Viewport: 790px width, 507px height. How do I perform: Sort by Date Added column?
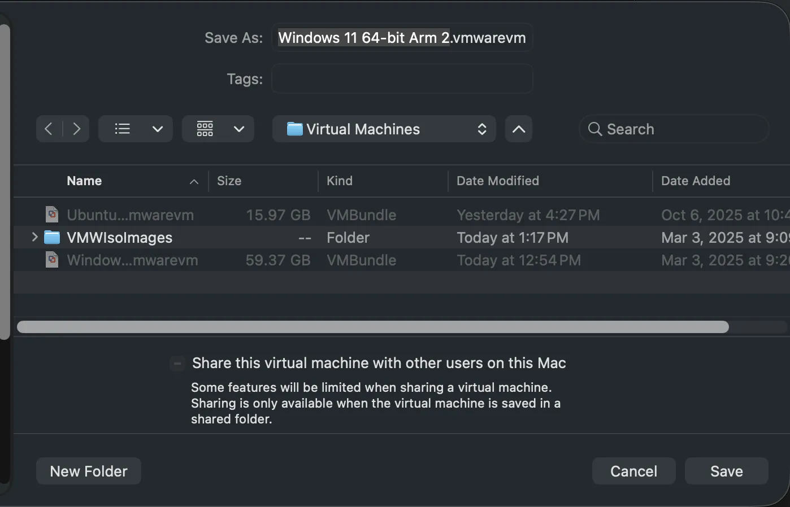[x=696, y=181]
